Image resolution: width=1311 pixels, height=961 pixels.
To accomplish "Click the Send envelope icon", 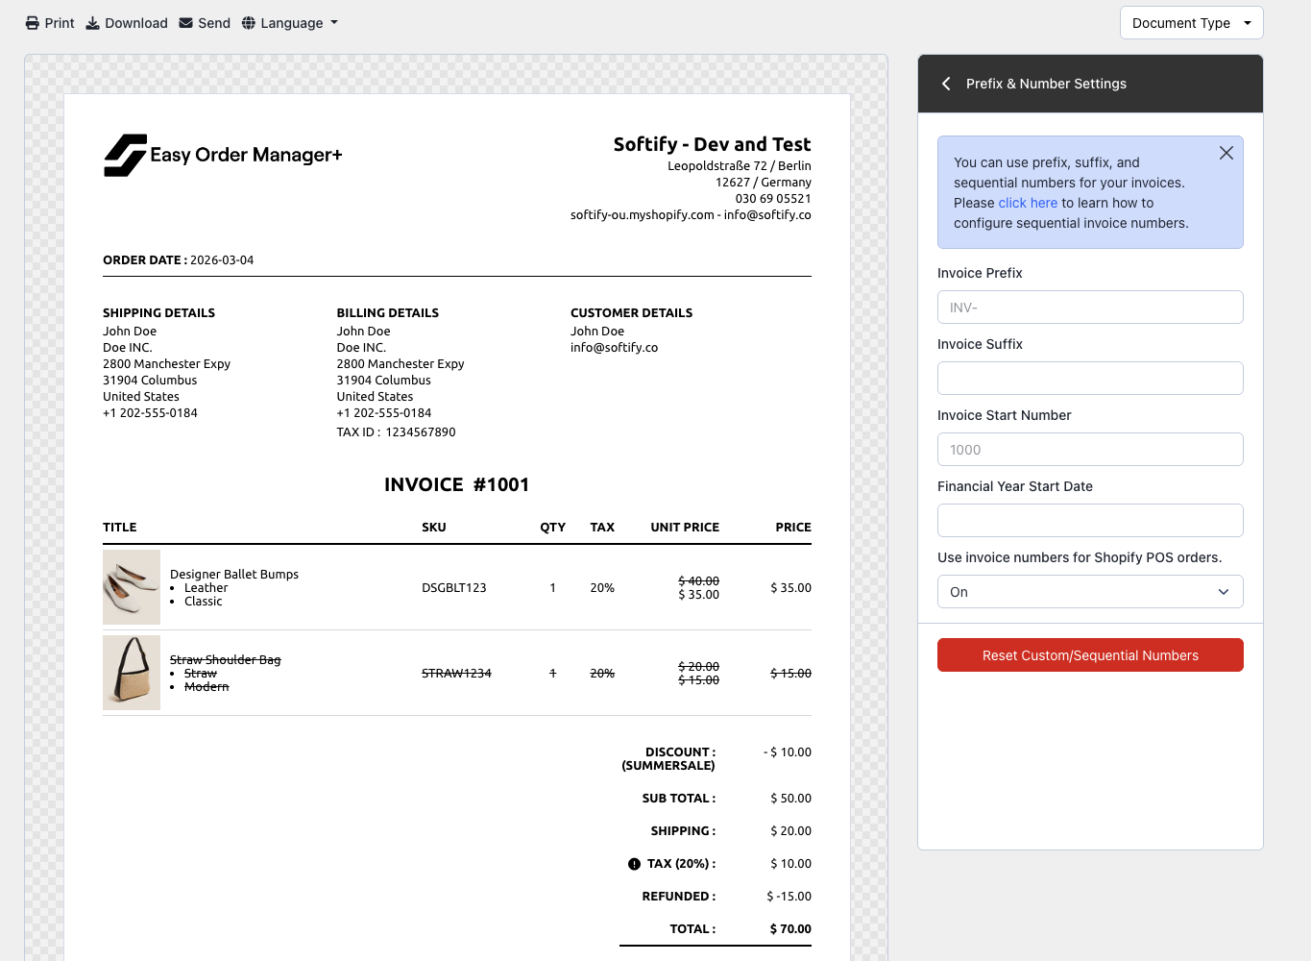I will pos(186,23).
